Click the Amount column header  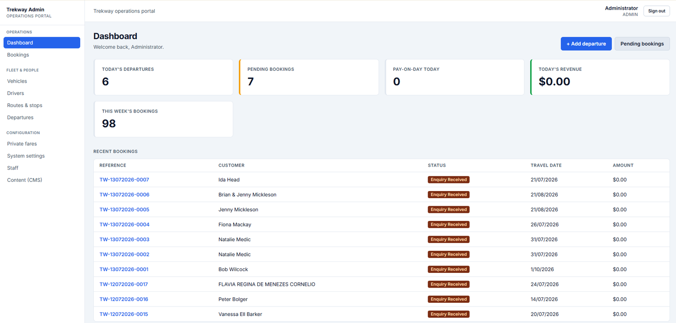pyautogui.click(x=623, y=165)
